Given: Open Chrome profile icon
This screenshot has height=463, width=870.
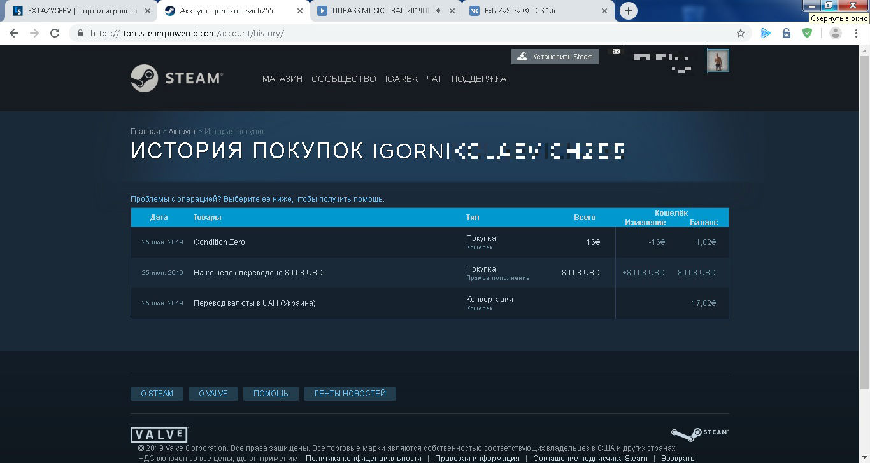Looking at the screenshot, I should 836,33.
